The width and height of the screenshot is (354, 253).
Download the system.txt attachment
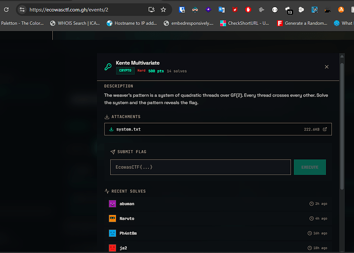(218, 129)
